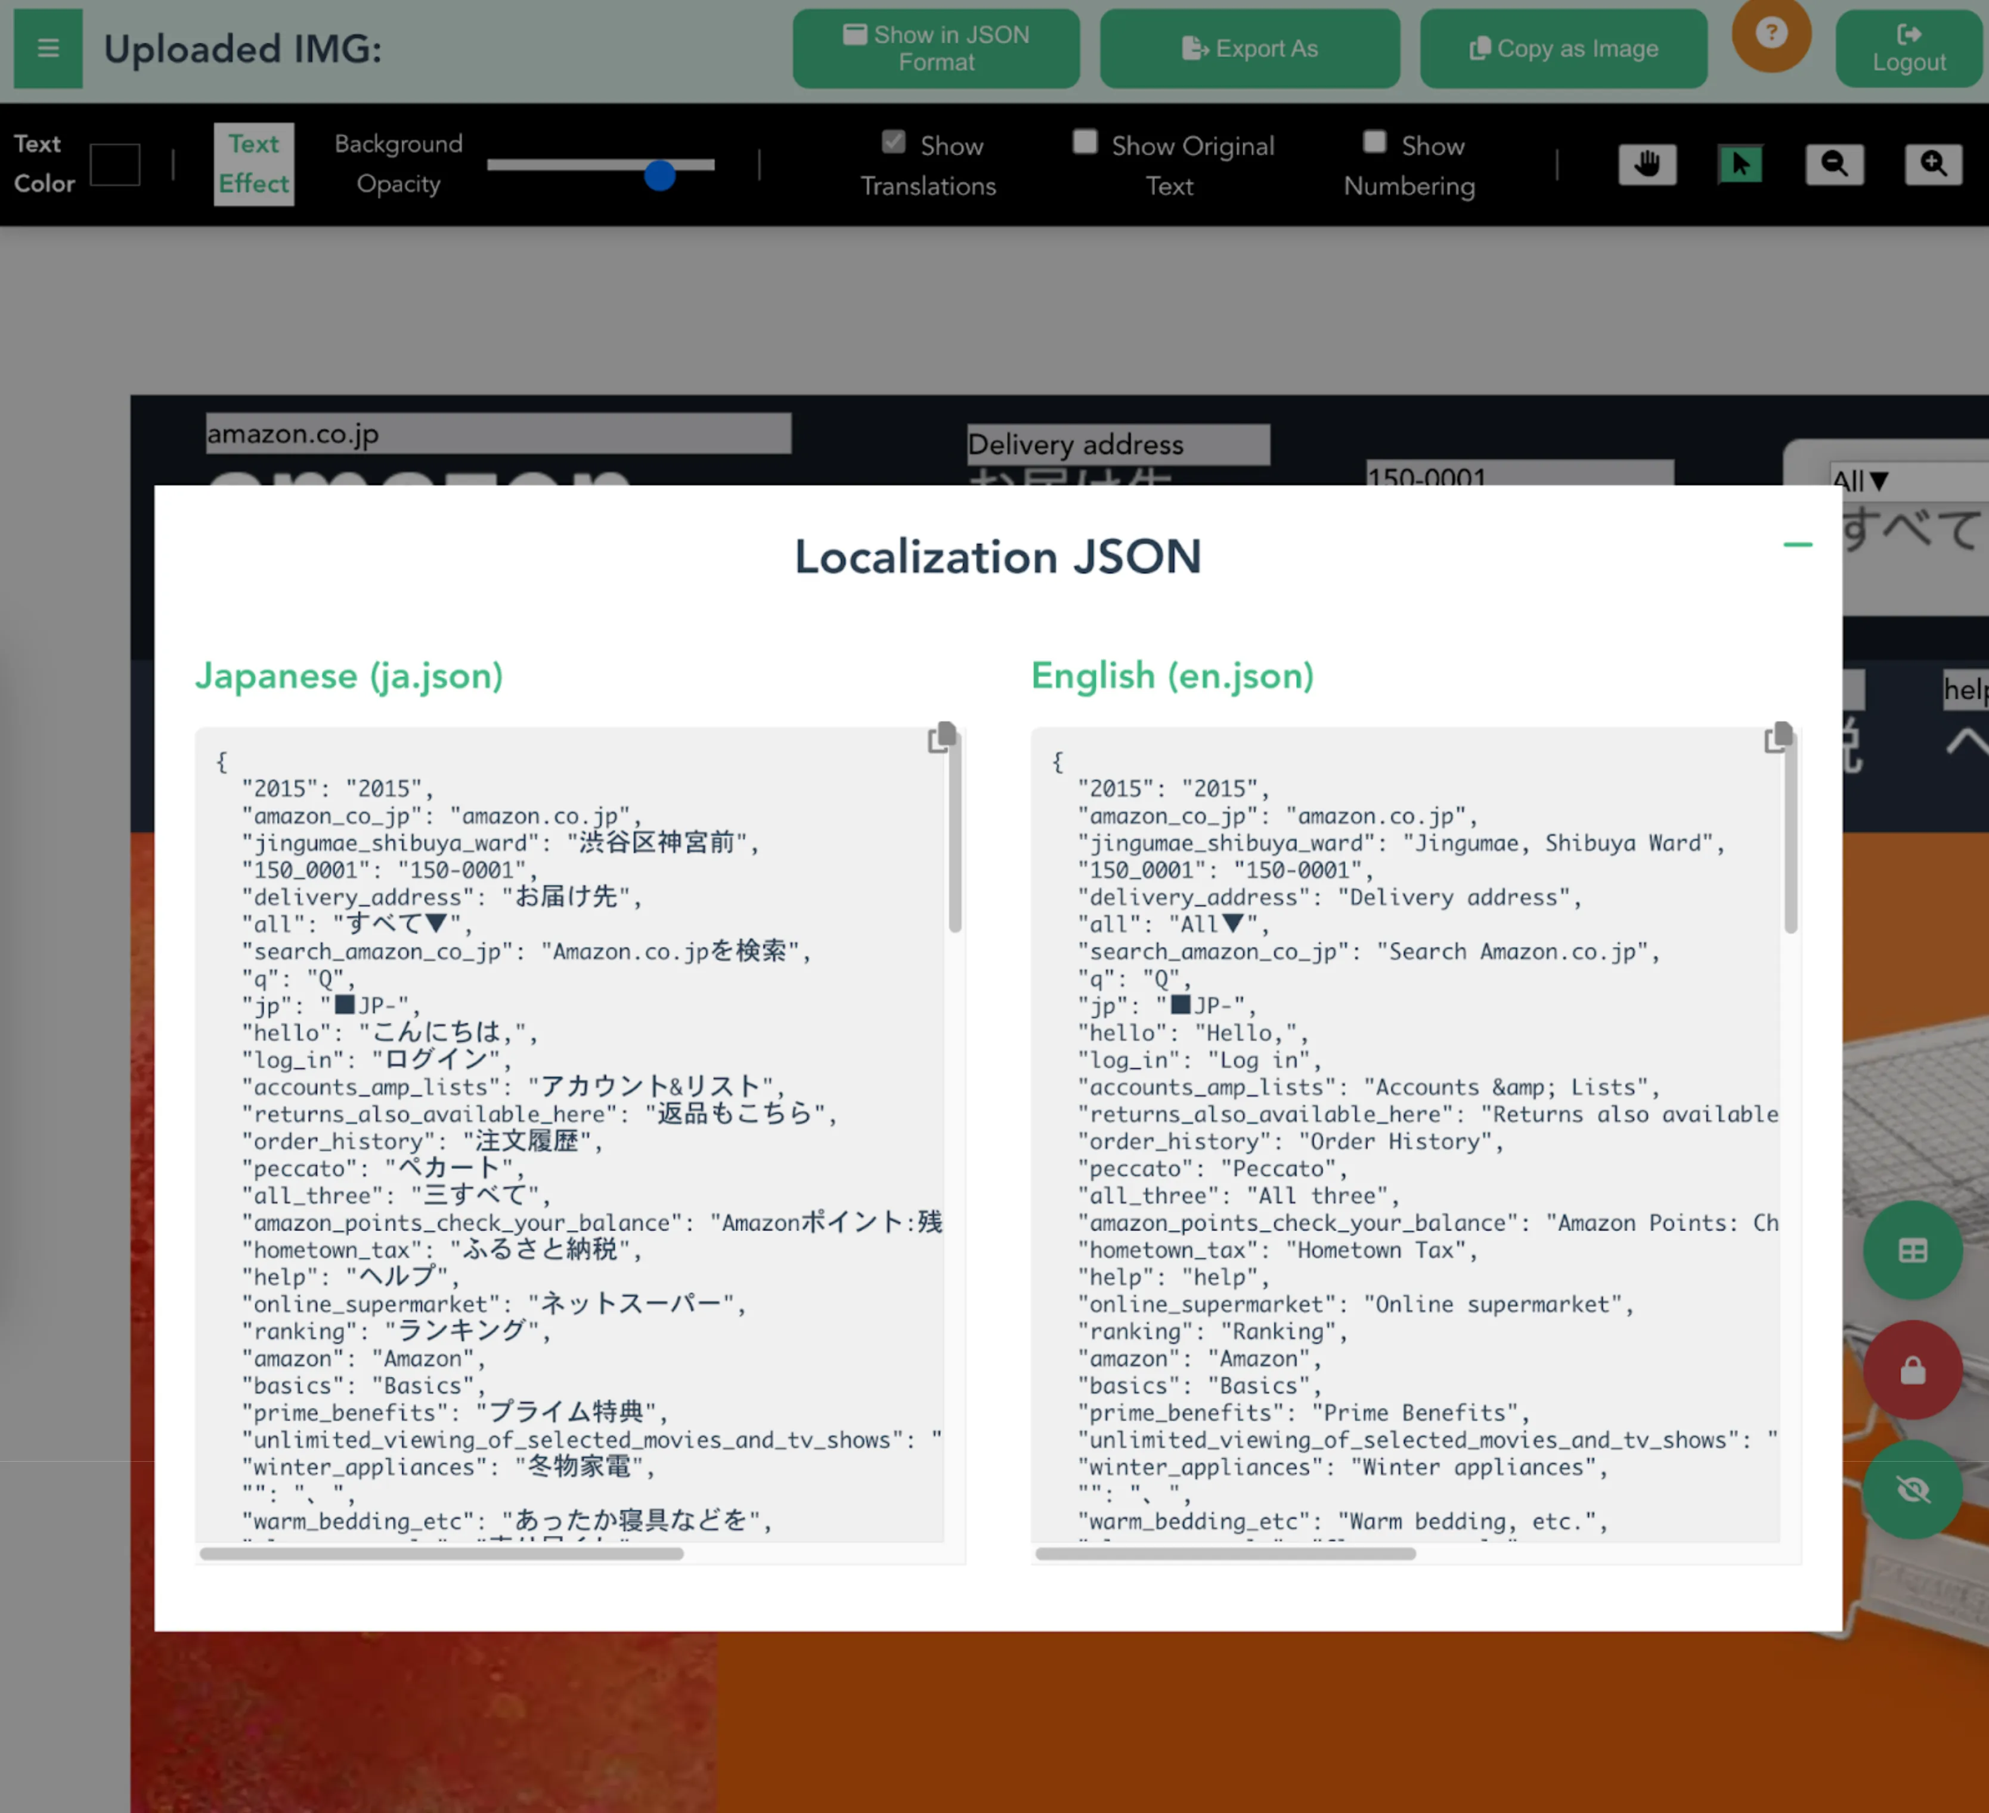Click the red lock floating button
The height and width of the screenshot is (1813, 1989).
(x=1912, y=1370)
